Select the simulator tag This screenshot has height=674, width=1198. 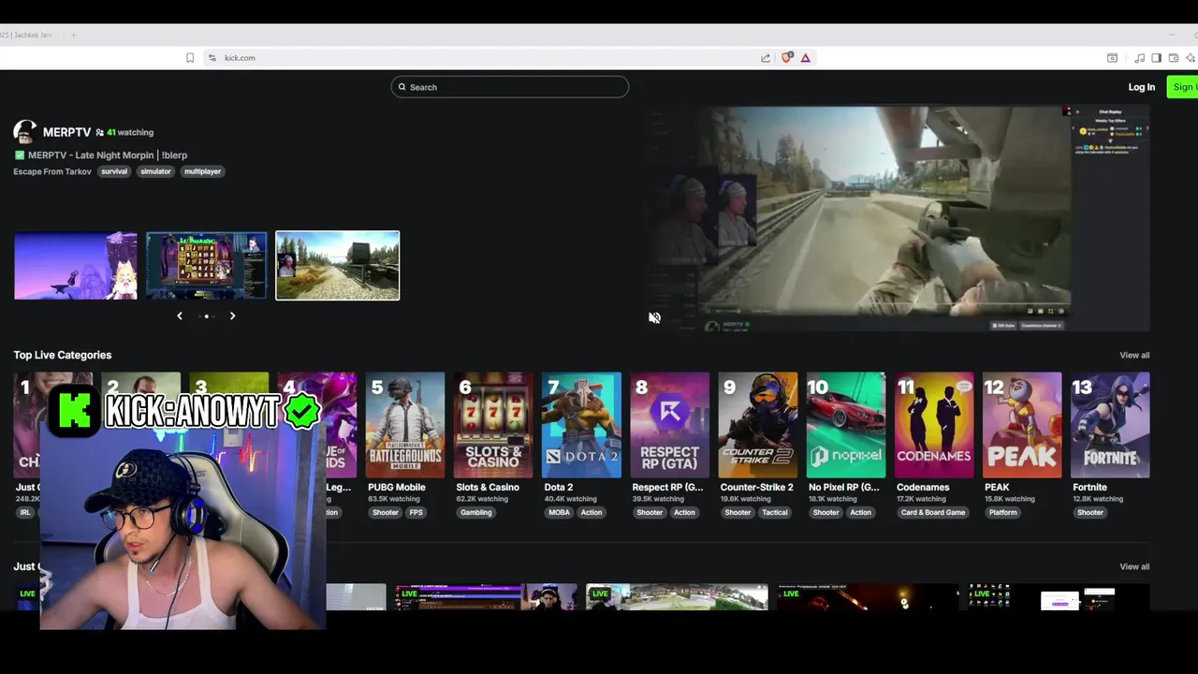(x=155, y=171)
